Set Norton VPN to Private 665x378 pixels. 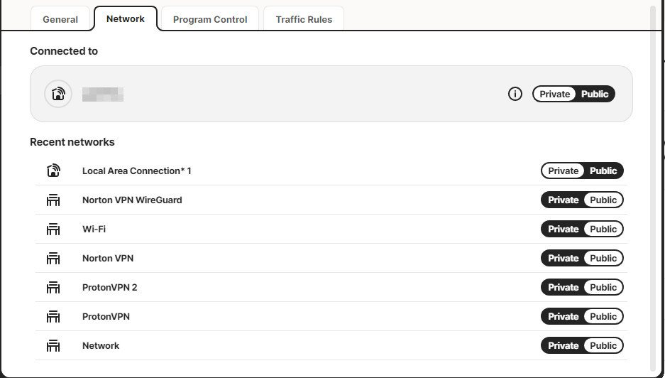(564, 259)
